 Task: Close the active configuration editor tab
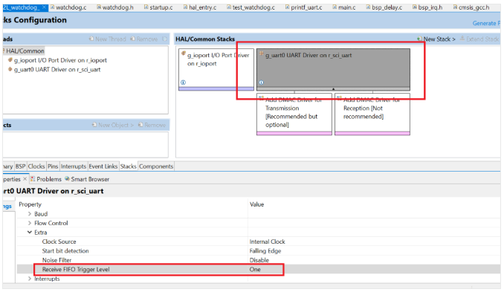tap(44, 7)
